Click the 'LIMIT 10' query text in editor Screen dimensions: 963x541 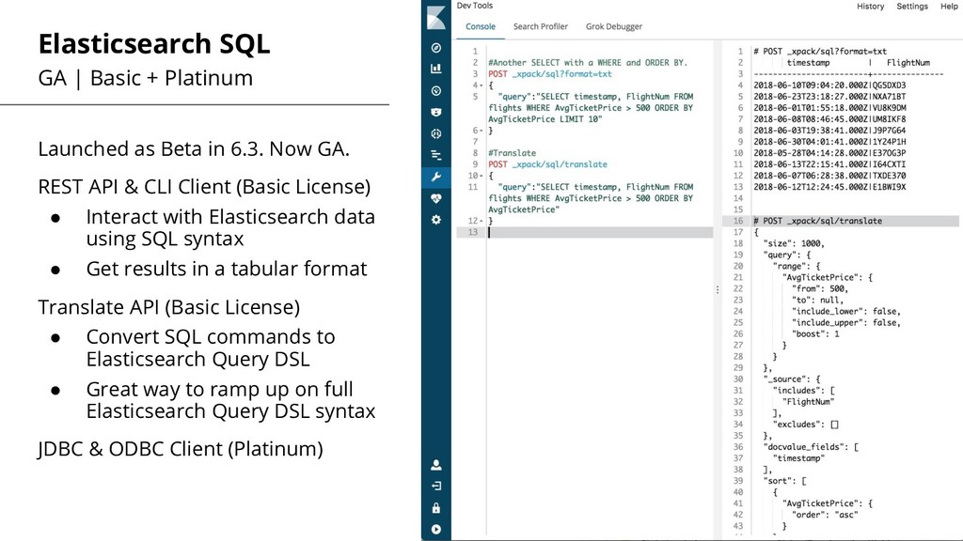pyautogui.click(x=580, y=119)
